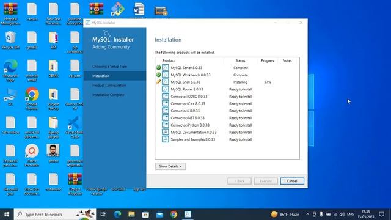Open the PC desktop shortcut
Viewport: 391px width, 220px height.
pos(10,97)
